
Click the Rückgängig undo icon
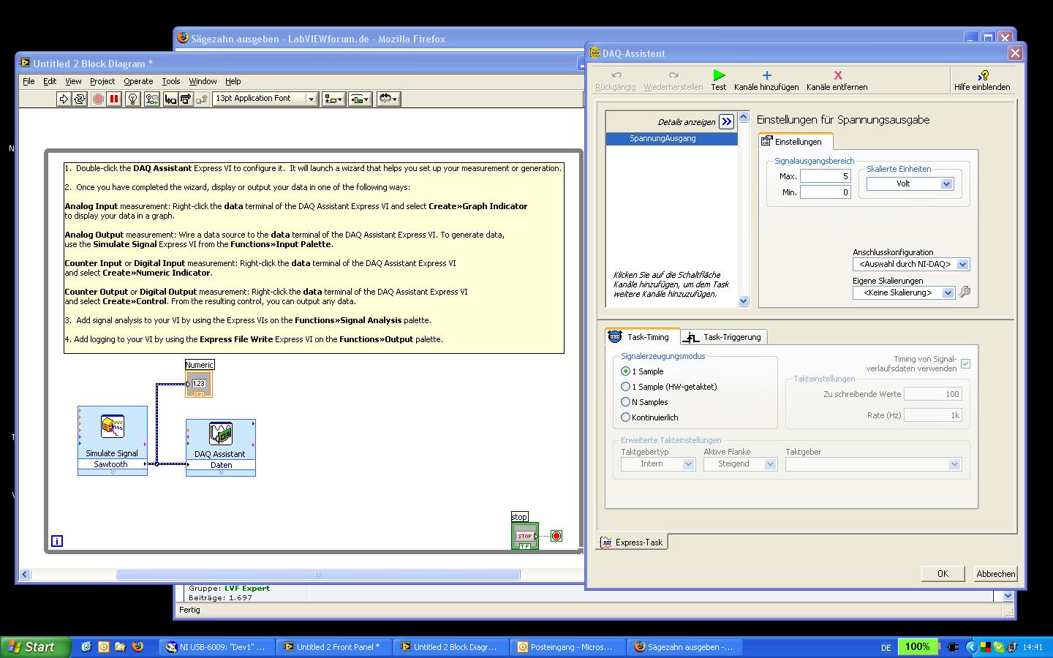616,75
